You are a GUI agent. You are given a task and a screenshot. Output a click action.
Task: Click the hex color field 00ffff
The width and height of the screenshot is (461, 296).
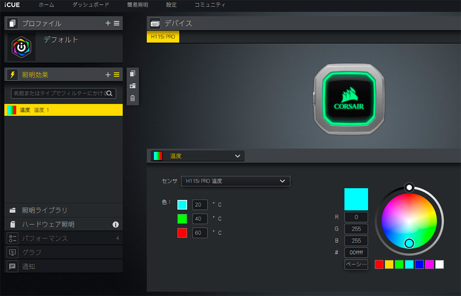pos(356,253)
